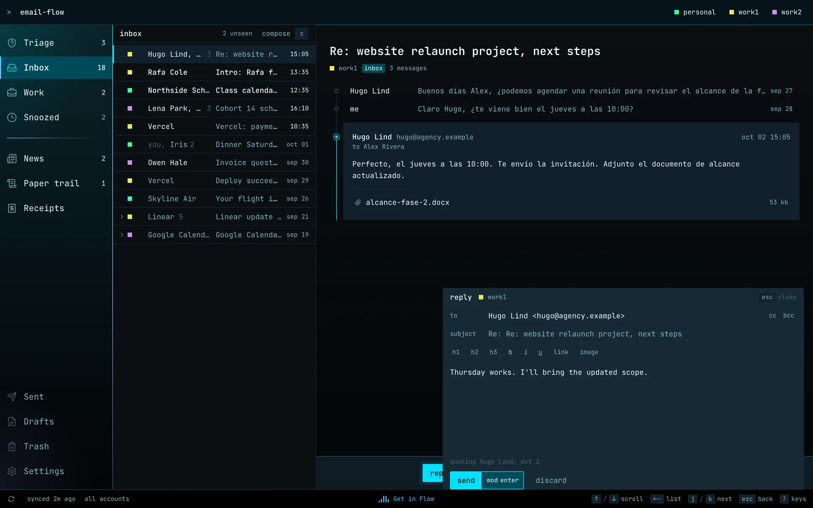Image resolution: width=813 pixels, height=508 pixels.
Task: Click the Sent paper-plane icon
Action: tap(12, 397)
